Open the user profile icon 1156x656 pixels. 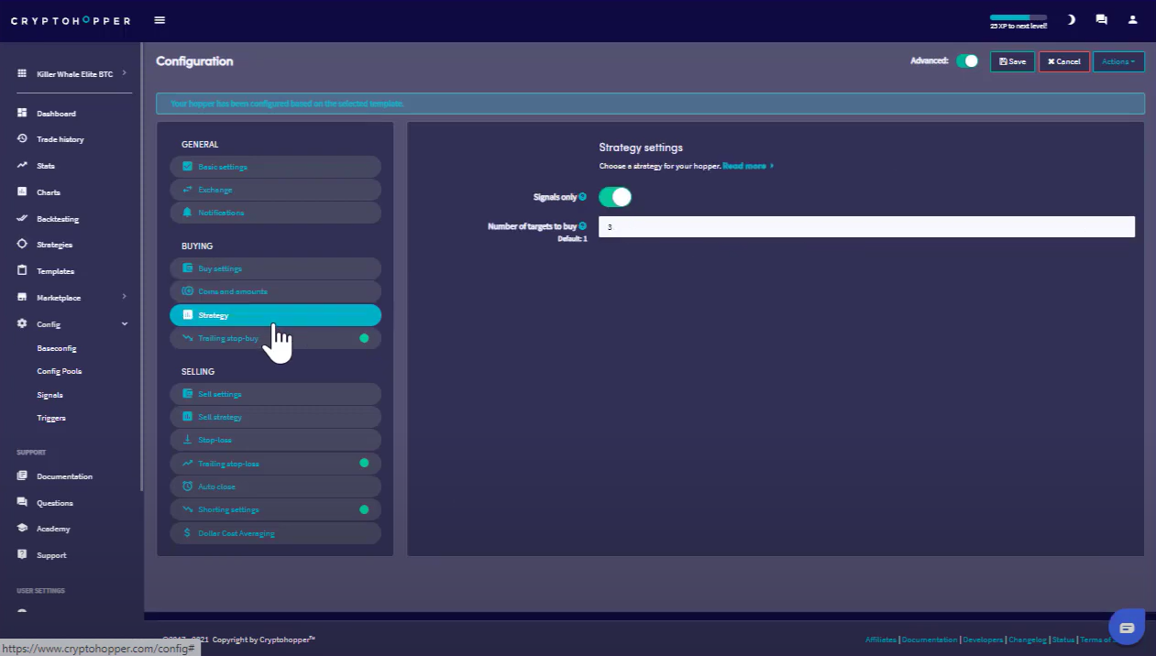point(1132,19)
